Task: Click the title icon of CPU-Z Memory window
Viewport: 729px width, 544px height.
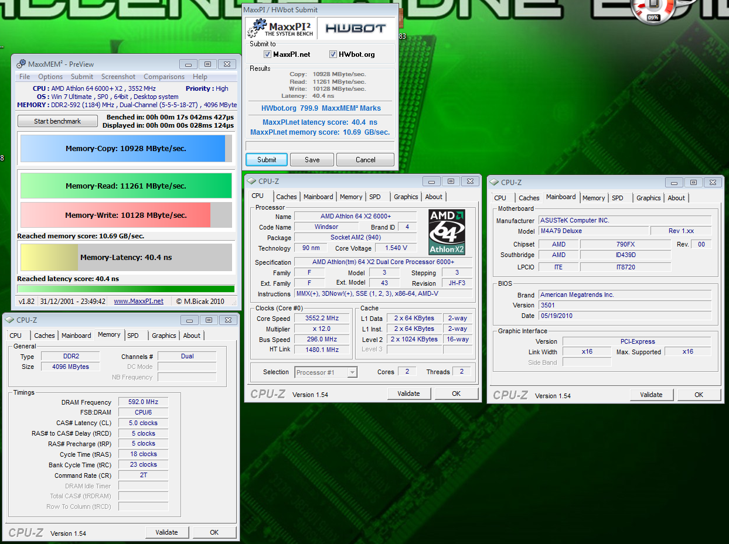Action: (x=11, y=320)
